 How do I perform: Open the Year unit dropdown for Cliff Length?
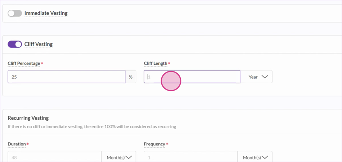coord(256,77)
